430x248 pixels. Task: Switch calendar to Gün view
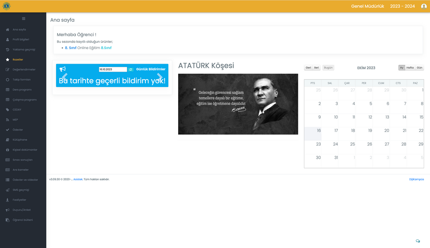pyautogui.click(x=419, y=67)
